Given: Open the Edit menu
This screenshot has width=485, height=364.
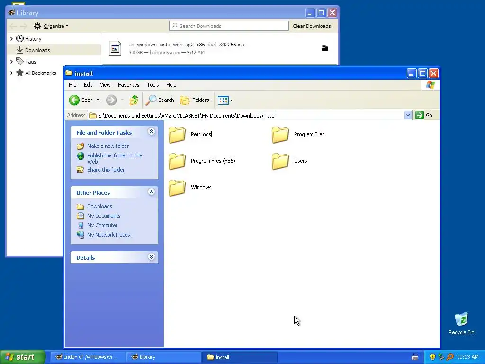Looking at the screenshot, I should (88, 85).
